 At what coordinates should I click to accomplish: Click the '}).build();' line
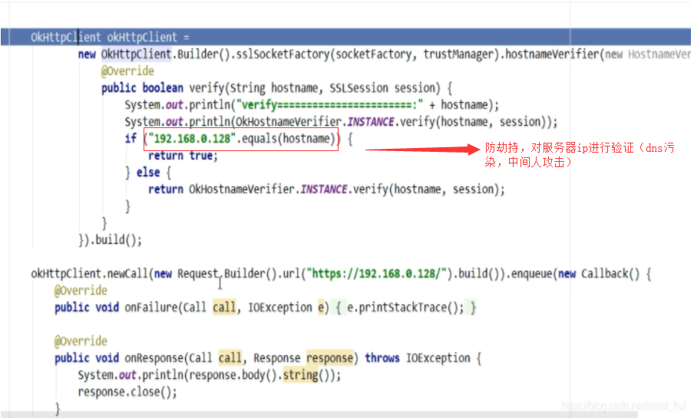pos(111,240)
